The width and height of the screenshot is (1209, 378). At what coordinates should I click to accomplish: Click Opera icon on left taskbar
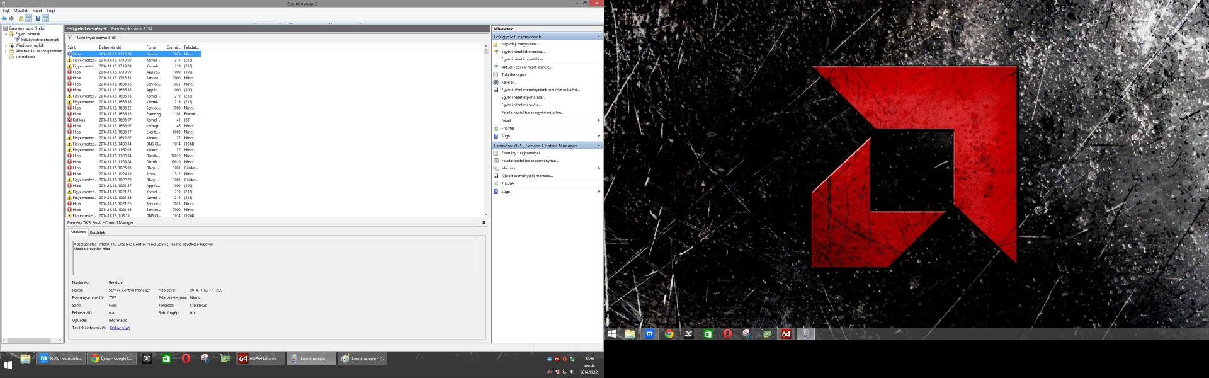pyautogui.click(x=186, y=358)
